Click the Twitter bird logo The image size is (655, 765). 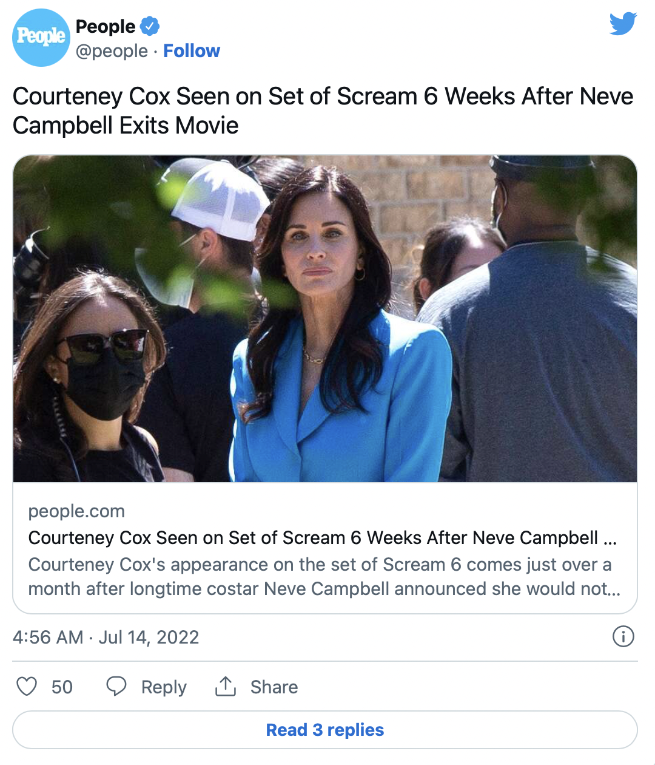[x=623, y=24]
